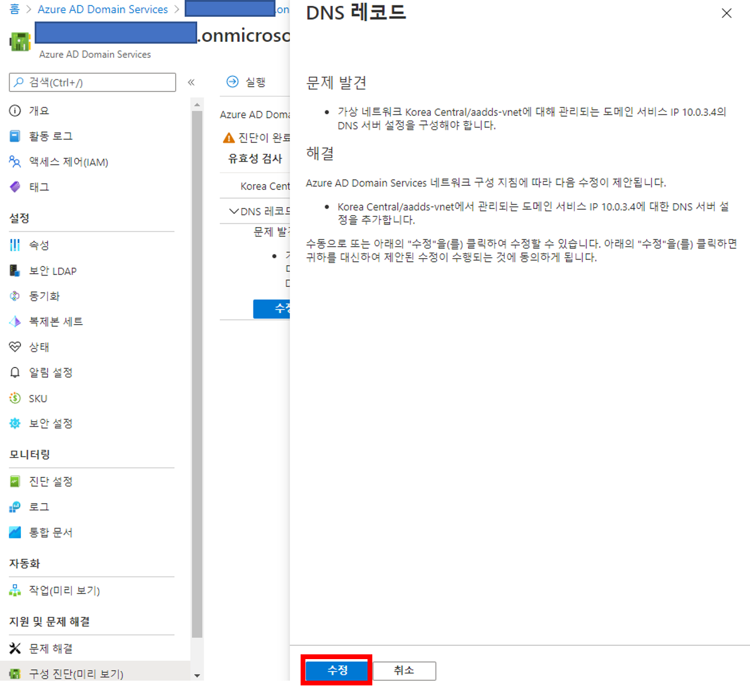
Task: Click the 취소 button
Action: 404,670
